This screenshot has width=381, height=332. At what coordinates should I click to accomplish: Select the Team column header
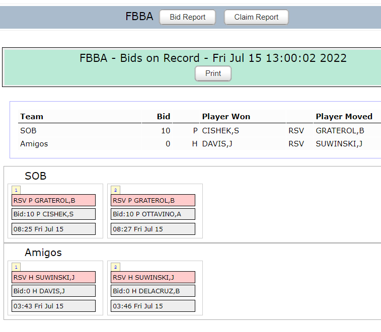(x=32, y=116)
